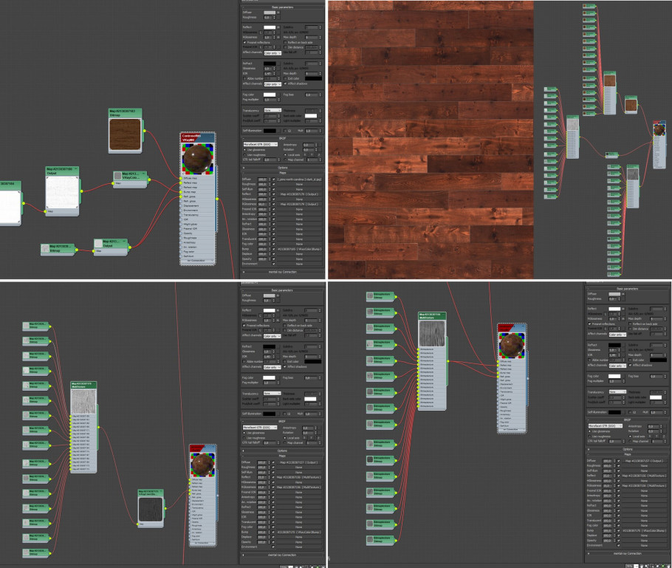The width and height of the screenshot is (672, 568).
Task: Click the 'Map #2138387179 (Output)' Reflect map button
Action: point(299,193)
